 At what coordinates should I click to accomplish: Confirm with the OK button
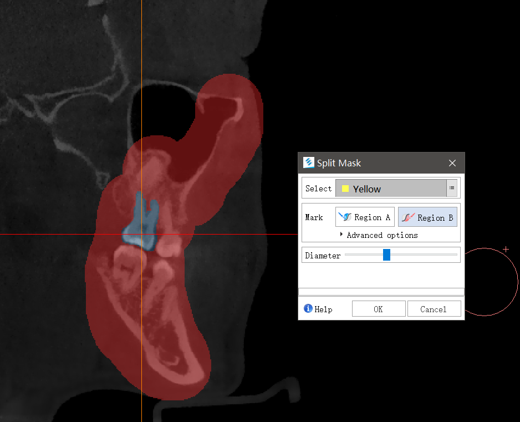(x=379, y=309)
